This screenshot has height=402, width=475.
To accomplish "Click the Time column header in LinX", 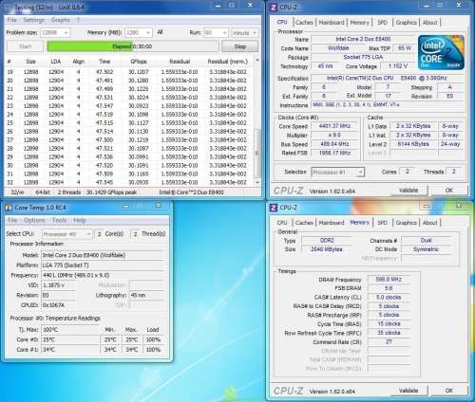I will 104,62.
